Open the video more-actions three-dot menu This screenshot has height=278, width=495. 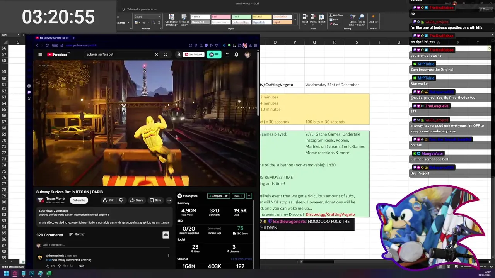coord(169,200)
